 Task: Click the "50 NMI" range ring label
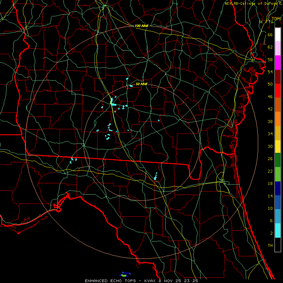click(141, 84)
